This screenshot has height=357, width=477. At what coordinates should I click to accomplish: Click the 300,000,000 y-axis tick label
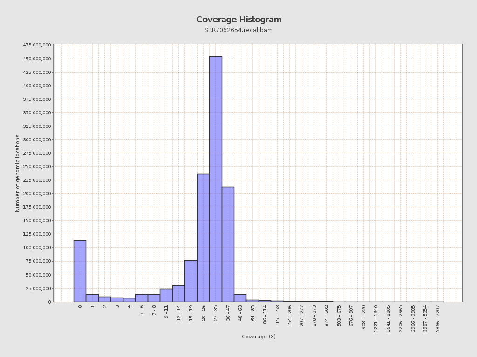pos(37,139)
